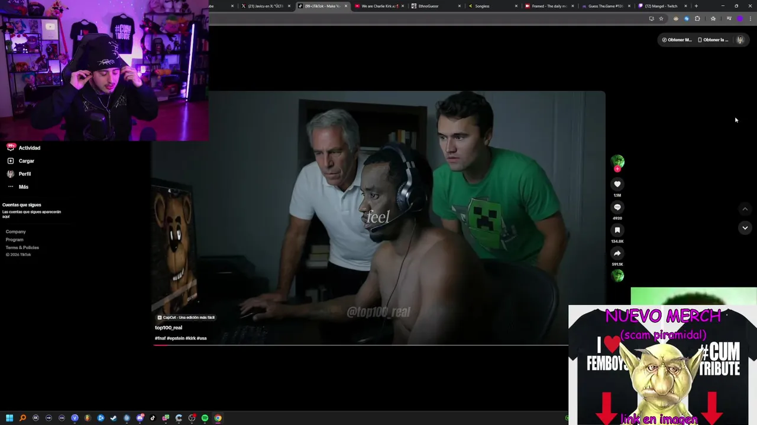The image size is (757, 425).
Task: Click the video to pause playback
Action: (x=378, y=217)
